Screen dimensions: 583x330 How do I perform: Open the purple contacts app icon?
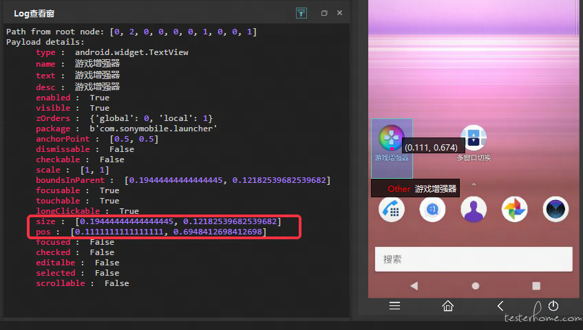(474, 210)
